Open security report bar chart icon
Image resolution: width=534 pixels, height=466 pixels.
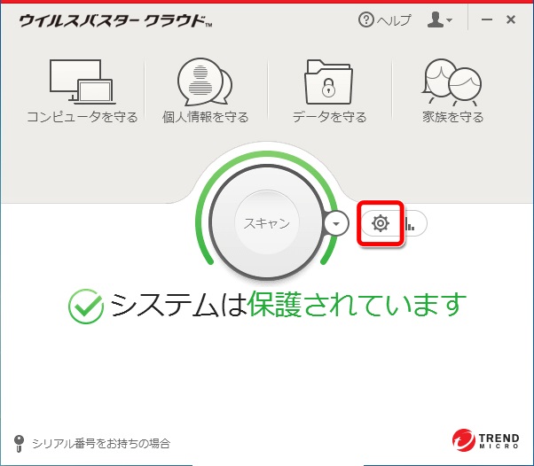pyautogui.click(x=412, y=223)
